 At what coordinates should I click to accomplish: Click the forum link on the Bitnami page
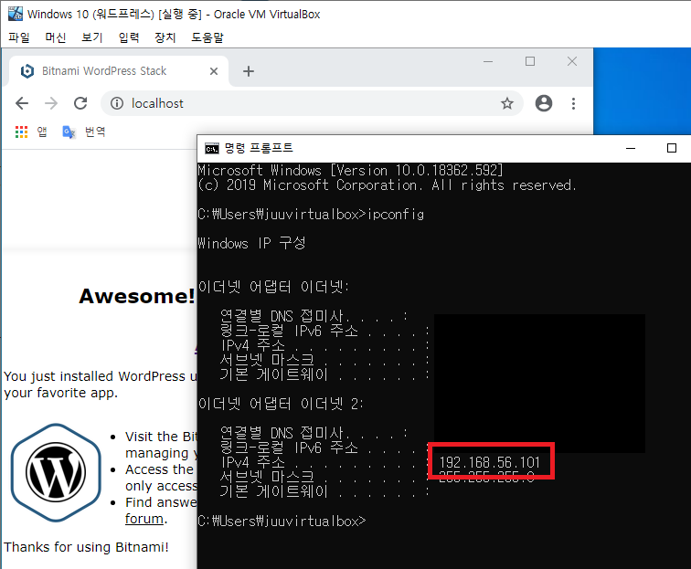click(x=144, y=519)
